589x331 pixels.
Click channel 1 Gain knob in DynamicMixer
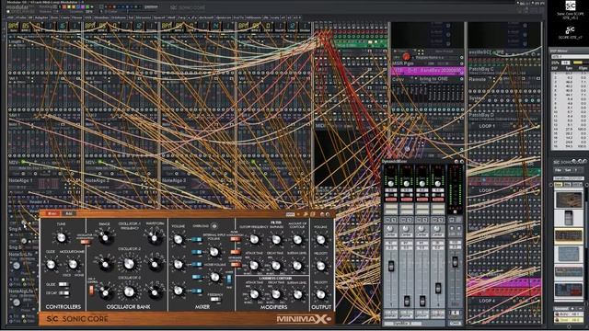[390, 184]
